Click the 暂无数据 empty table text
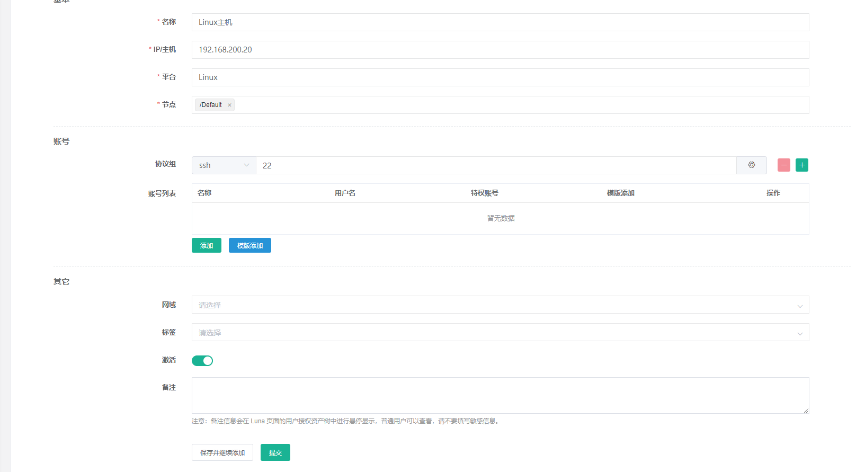This screenshot has height=472, width=865. 501,218
